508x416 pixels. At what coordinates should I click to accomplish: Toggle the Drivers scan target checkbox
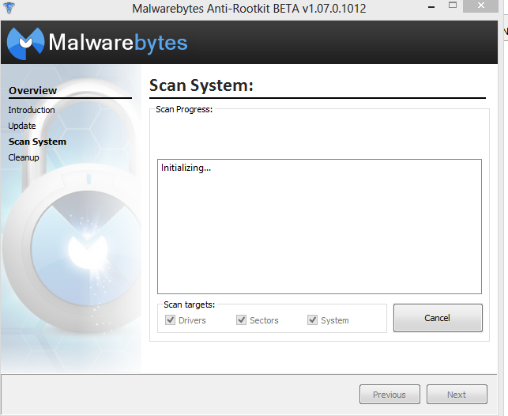coord(170,320)
